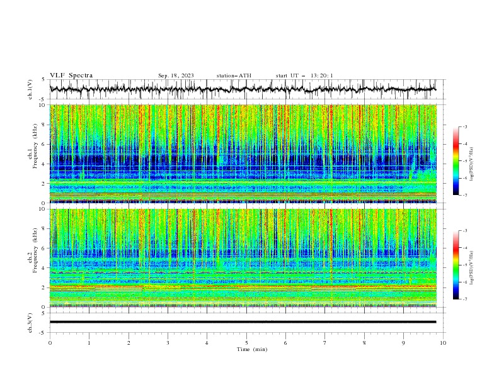
Task: Click the '-7' value on ch.2 colorbar
Action: click(464, 299)
